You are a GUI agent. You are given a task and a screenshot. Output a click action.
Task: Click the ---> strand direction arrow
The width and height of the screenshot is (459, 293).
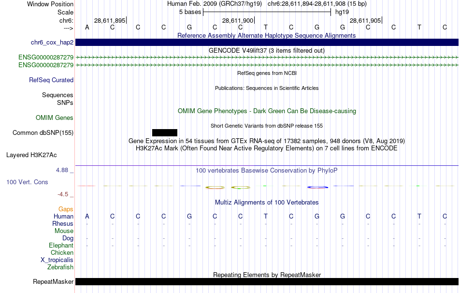tap(69, 28)
